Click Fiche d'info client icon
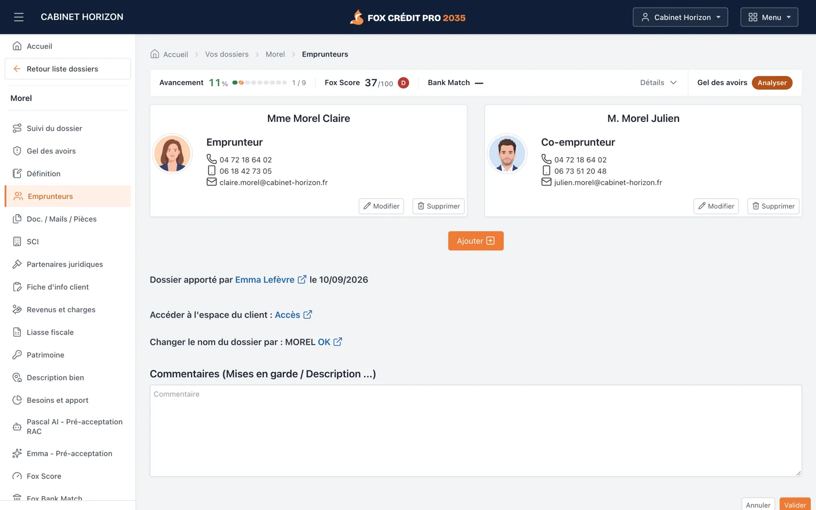 [17, 287]
